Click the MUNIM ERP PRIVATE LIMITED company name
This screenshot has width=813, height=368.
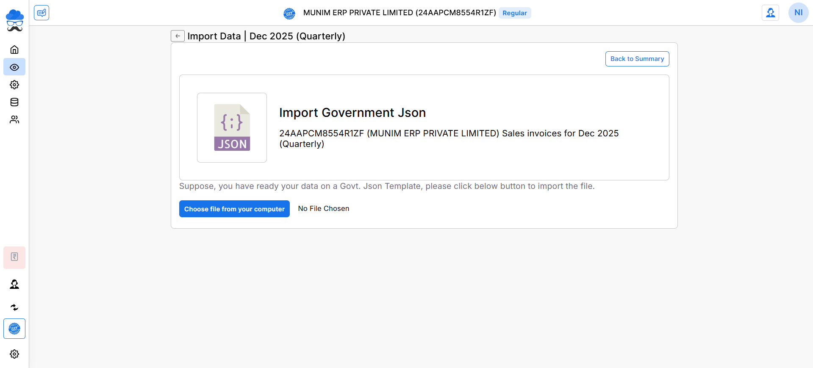point(399,13)
